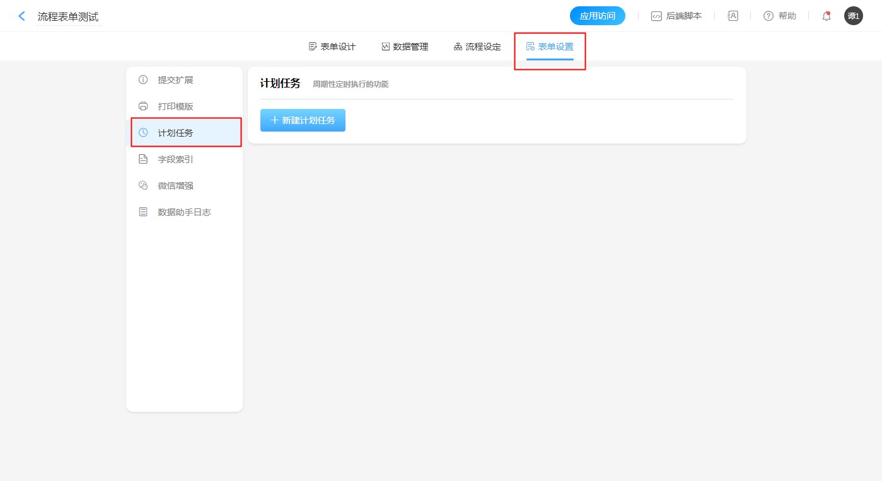The width and height of the screenshot is (882, 481).
Task: Open the 数据管理 tab
Action: pos(405,47)
